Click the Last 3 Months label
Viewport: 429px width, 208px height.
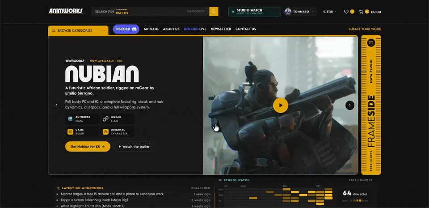pos(361,180)
